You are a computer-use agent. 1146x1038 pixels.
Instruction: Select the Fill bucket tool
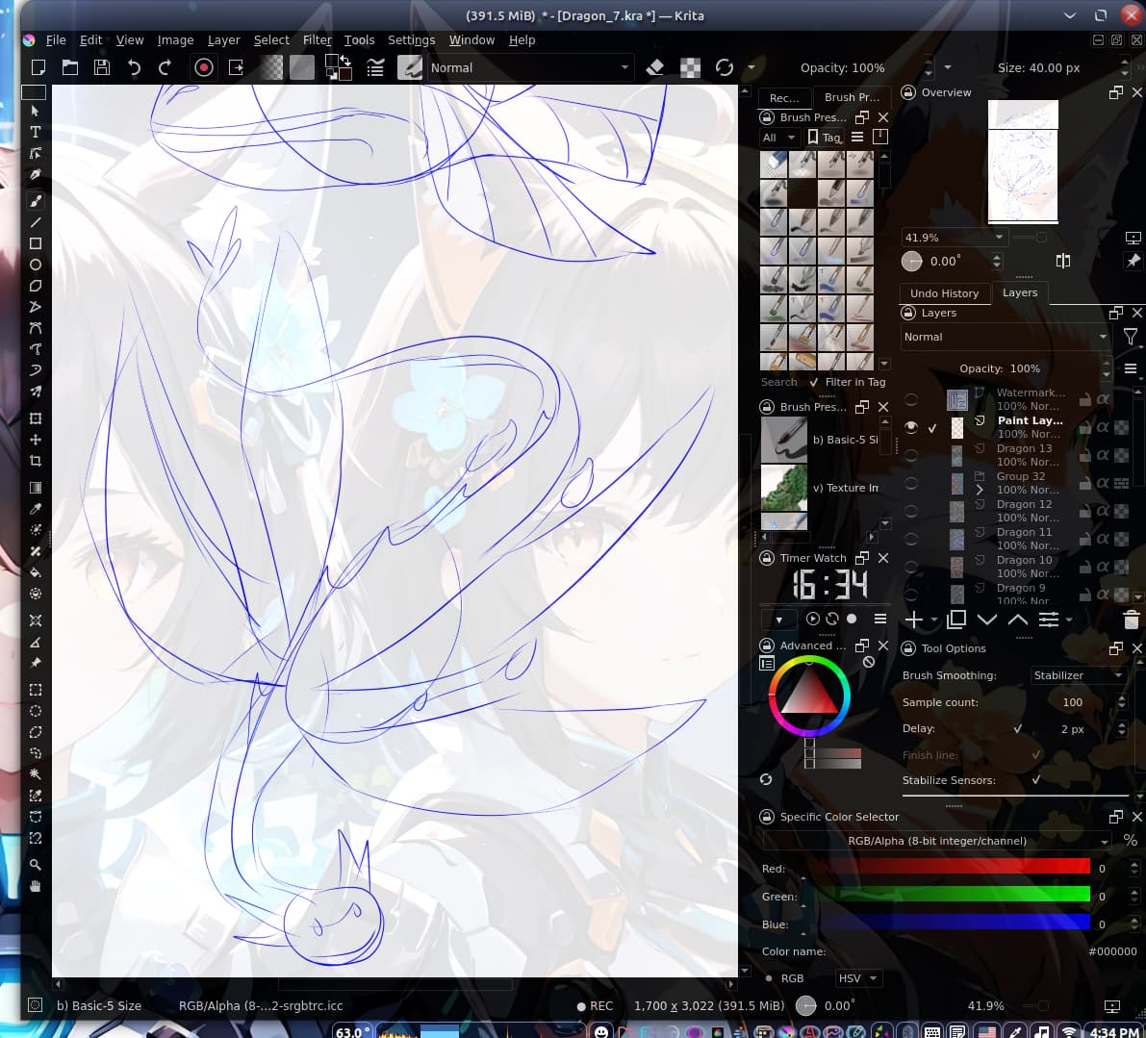click(35, 572)
